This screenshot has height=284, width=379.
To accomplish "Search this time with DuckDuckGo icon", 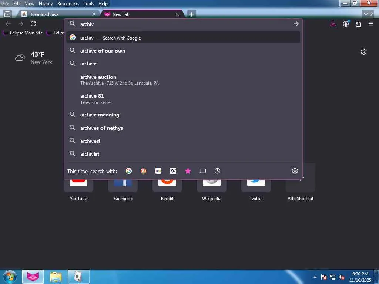I will (143, 171).
